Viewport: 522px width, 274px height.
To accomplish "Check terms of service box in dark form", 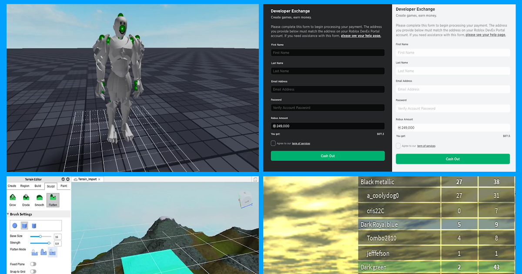I will click(273, 143).
